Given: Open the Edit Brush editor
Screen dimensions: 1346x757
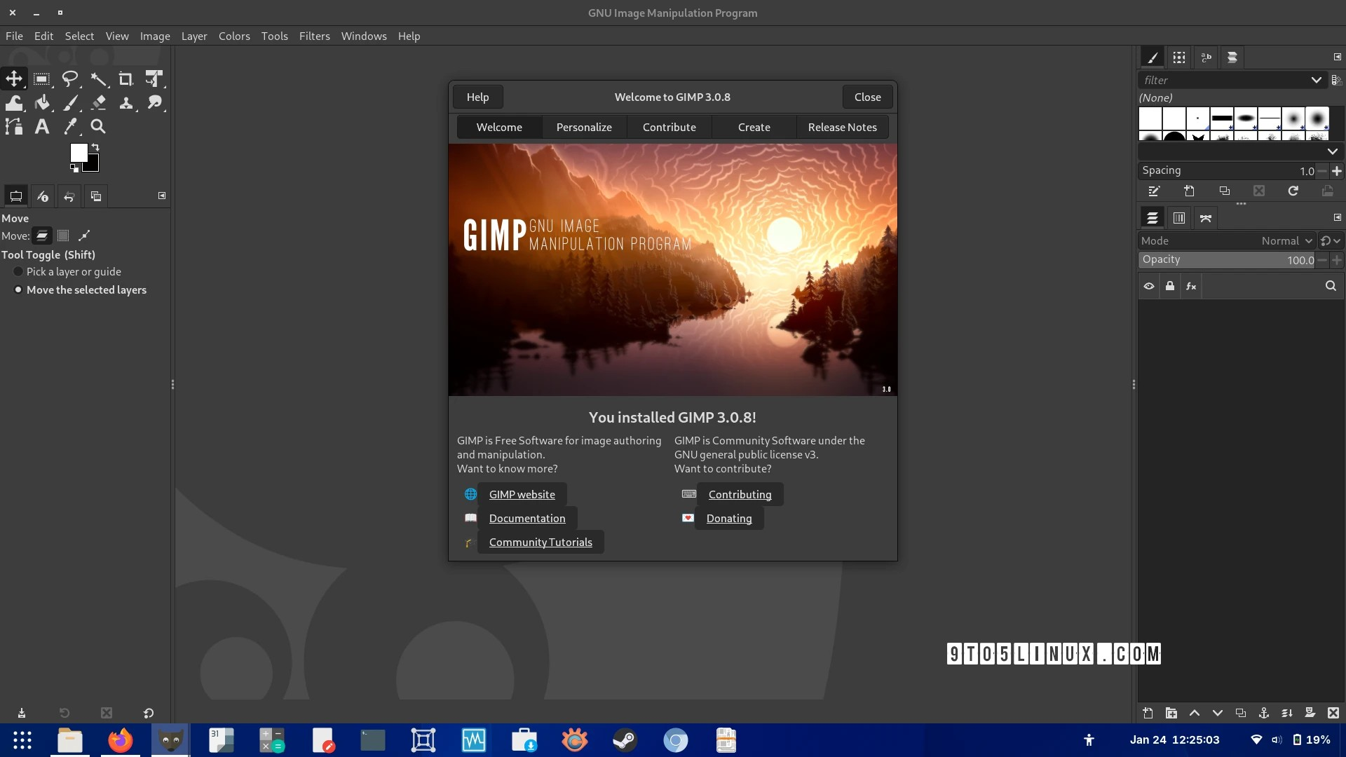Looking at the screenshot, I should coord(1153,191).
